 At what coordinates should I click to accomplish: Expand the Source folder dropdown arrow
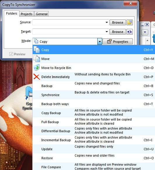tap(107, 22)
